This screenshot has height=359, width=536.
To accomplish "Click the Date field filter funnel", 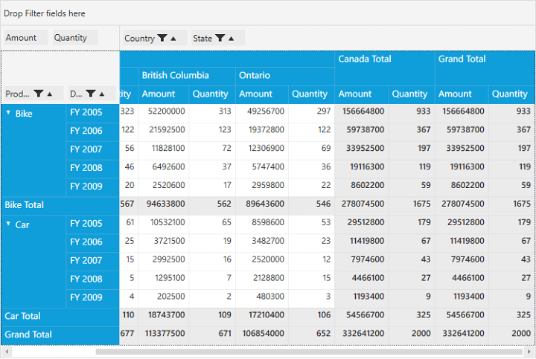I will pos(90,94).
